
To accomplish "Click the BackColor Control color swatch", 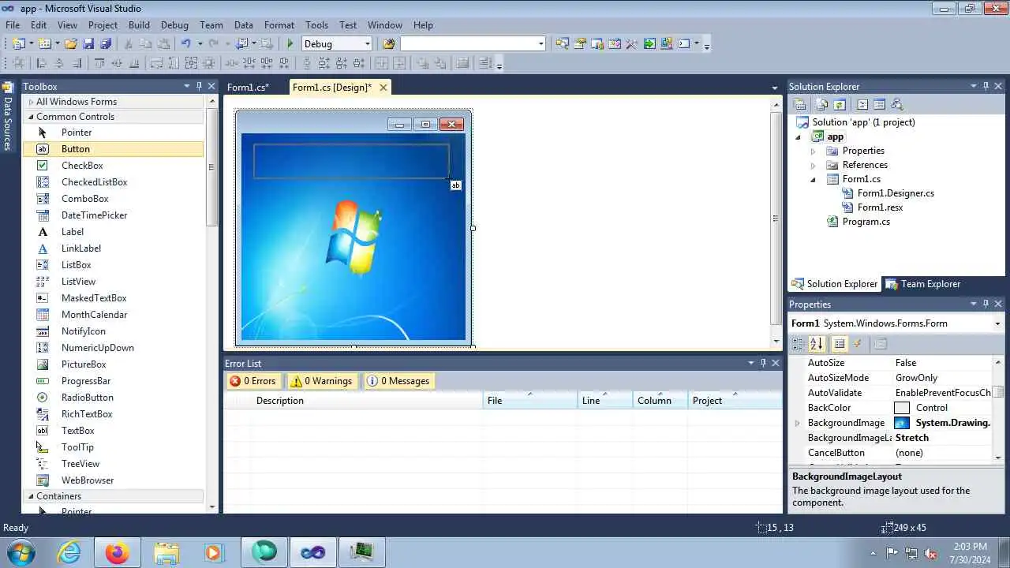I will pyautogui.click(x=901, y=408).
